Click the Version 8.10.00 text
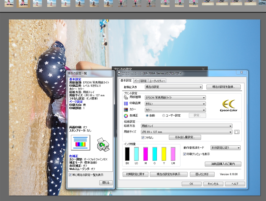The width and height of the screenshot is (266, 201). 229,174
